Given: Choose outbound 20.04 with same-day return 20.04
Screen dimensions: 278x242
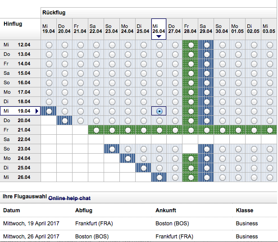Looking at the screenshot, I should pyautogui.click(x=64, y=121).
